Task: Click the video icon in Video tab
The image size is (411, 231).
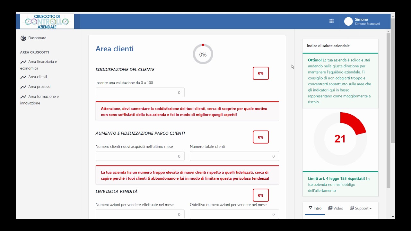Action: click(x=330, y=208)
